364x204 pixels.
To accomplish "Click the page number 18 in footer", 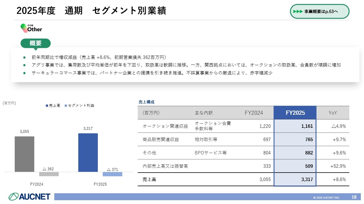I will tap(354, 197).
